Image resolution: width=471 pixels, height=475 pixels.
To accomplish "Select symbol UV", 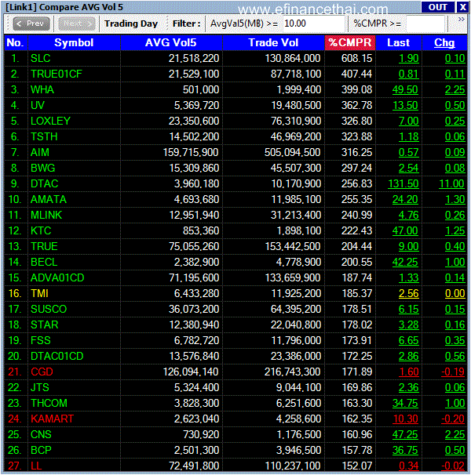I will coord(38,105).
